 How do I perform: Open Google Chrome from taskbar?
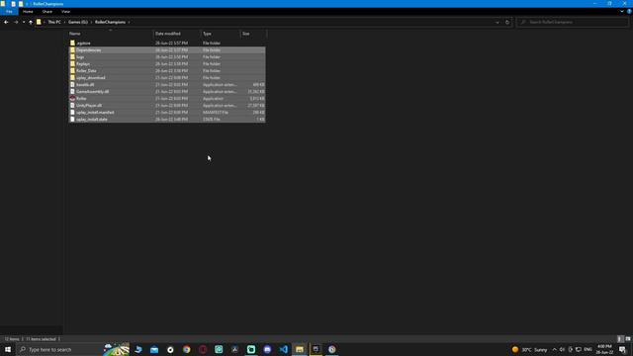click(x=187, y=349)
